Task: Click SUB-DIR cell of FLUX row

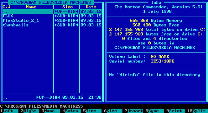Action: point(66,16)
